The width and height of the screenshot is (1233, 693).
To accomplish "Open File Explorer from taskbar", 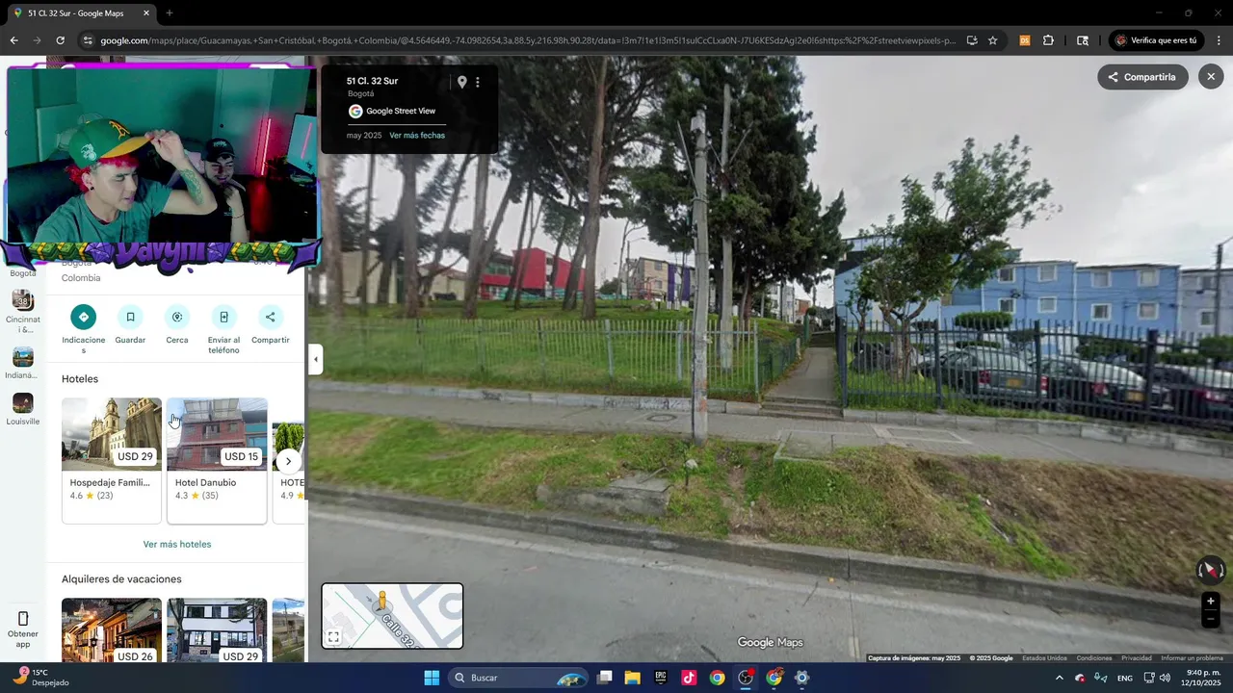I will tap(632, 678).
